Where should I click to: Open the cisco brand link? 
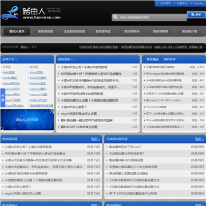pyautogui.click(x=37, y=72)
